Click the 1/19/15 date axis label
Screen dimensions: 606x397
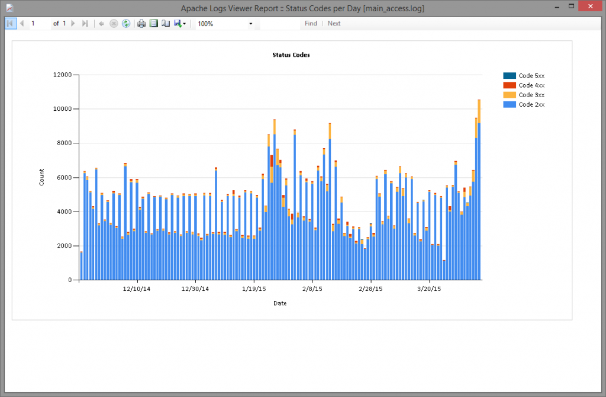coord(254,289)
